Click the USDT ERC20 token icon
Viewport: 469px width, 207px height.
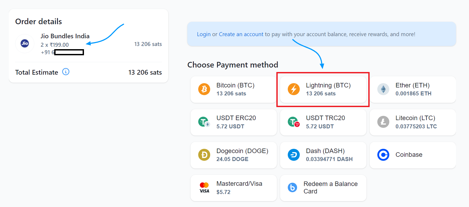pyautogui.click(x=204, y=122)
